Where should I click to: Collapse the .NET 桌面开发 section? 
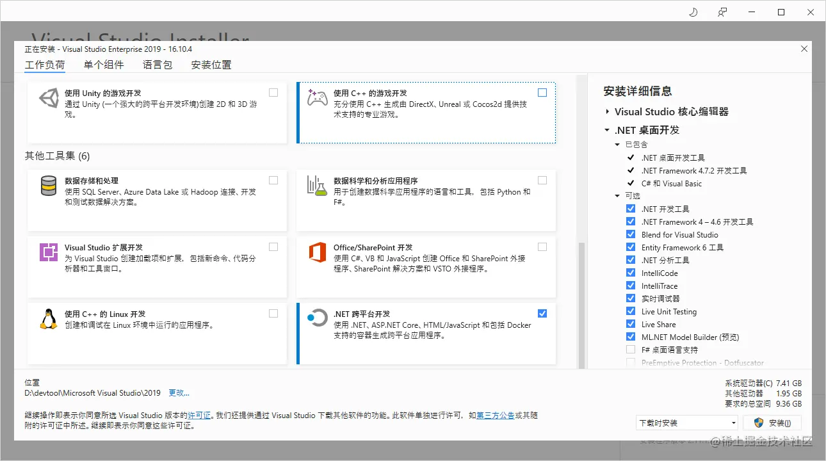point(607,130)
